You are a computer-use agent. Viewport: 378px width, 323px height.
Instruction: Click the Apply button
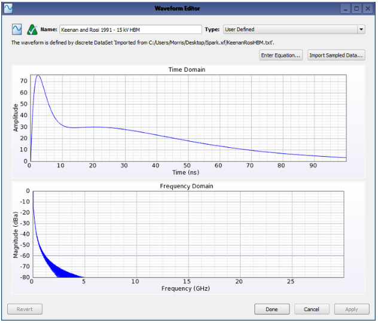coord(351,309)
